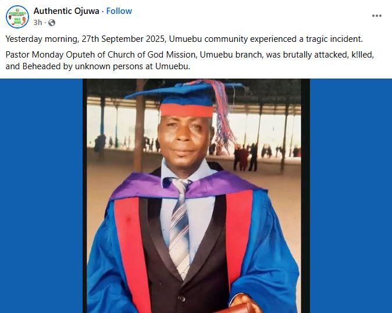Viewport: 392px width, 313px height.
Task: Open the 3h post timestamp
Action: (38, 23)
